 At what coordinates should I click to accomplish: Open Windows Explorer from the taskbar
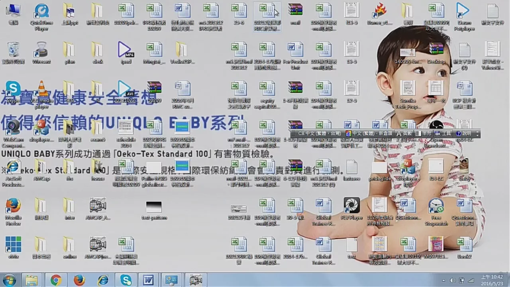tap(32, 280)
